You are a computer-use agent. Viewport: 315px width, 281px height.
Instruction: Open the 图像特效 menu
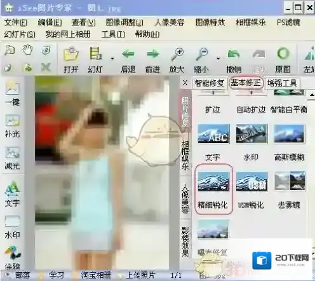(x=210, y=23)
